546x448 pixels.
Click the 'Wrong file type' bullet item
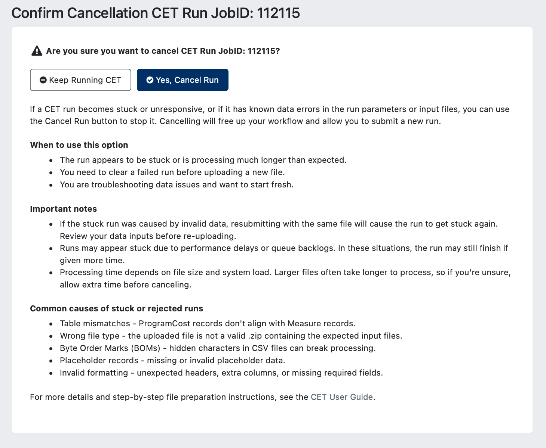(x=231, y=336)
